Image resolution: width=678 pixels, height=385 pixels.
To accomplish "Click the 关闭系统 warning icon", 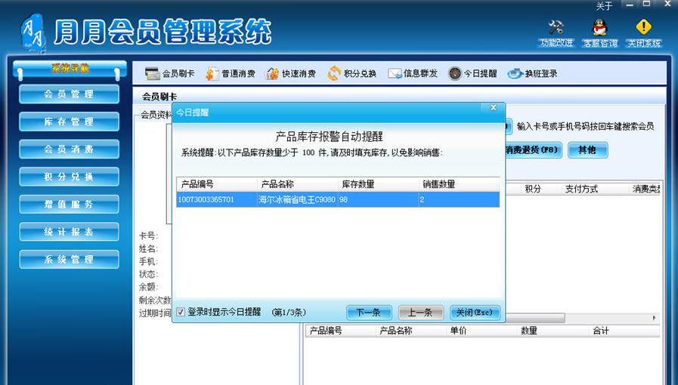I will point(643,29).
